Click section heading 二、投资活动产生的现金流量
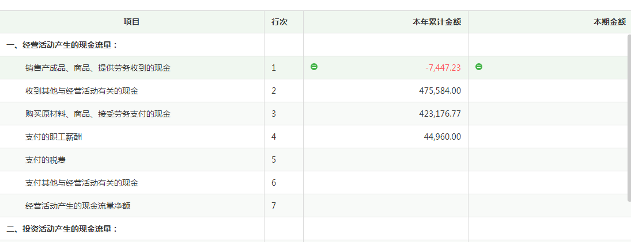Screen dimensions: 631x242 pyautogui.click(x=62, y=229)
